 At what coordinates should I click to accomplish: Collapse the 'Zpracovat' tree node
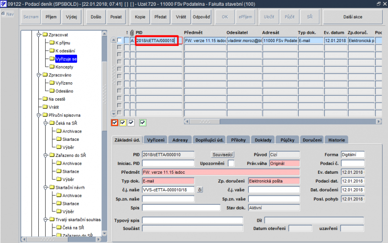click(39, 35)
